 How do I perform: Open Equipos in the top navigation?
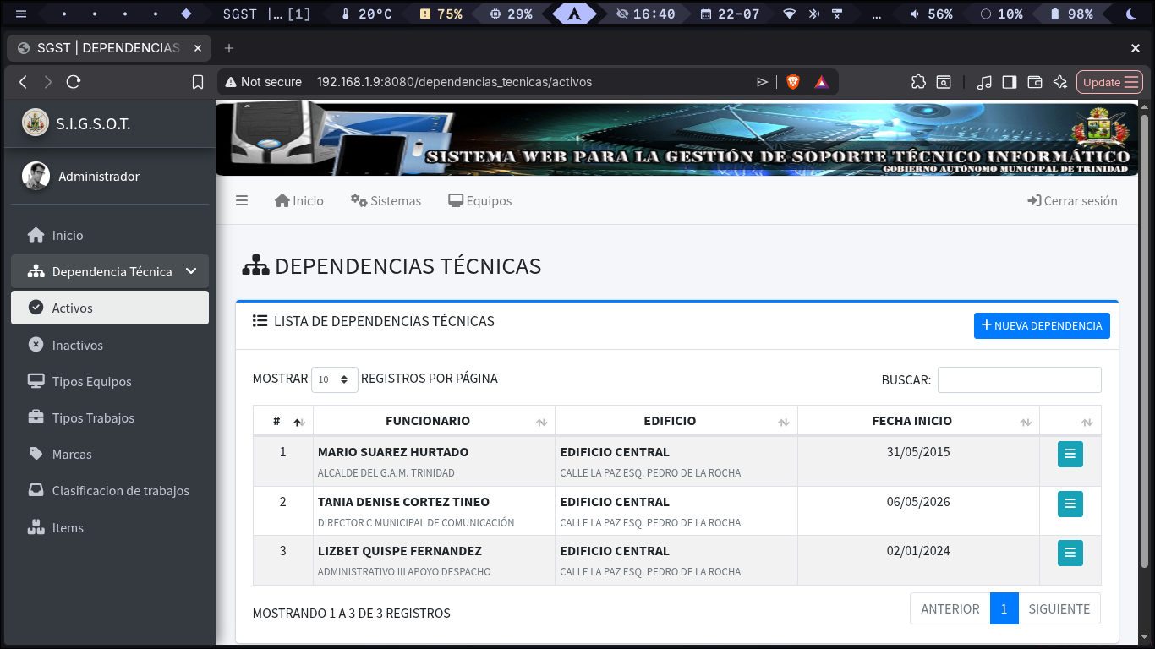pos(479,201)
